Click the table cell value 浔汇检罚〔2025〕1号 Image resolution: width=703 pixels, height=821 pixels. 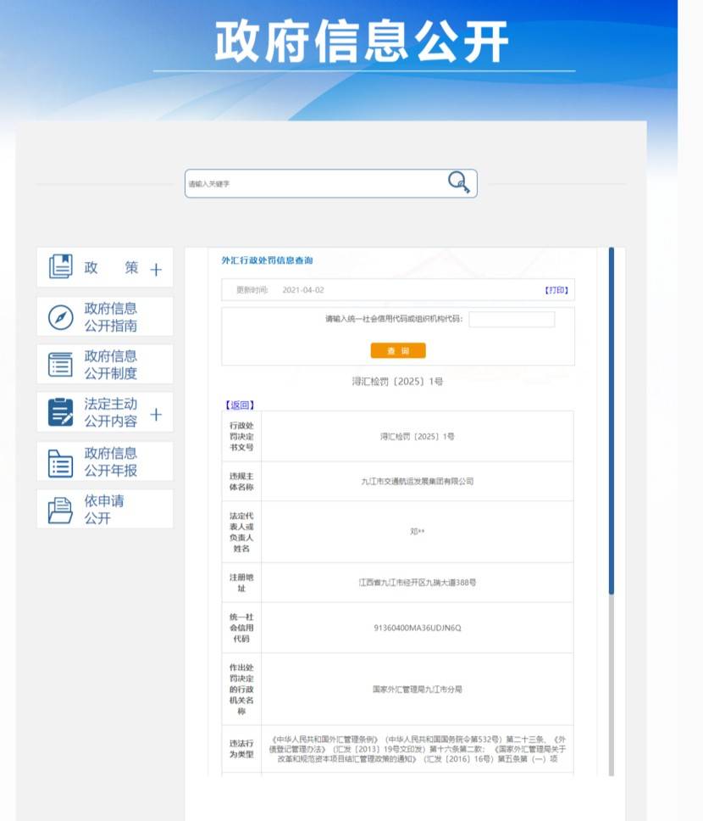pos(418,436)
